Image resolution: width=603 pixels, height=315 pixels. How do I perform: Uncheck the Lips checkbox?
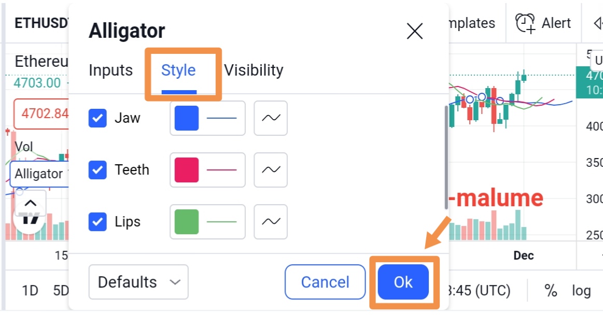point(97,222)
